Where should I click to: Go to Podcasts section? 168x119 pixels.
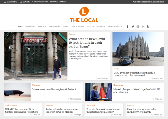point(42,26)
